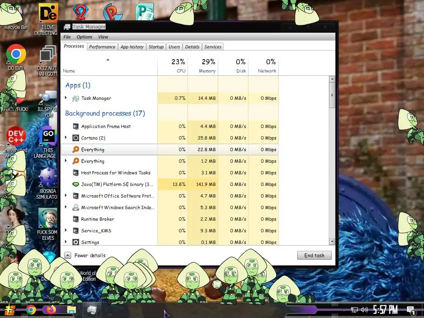Click the 35.8 MB Cortana memory cell

pyautogui.click(x=203, y=138)
